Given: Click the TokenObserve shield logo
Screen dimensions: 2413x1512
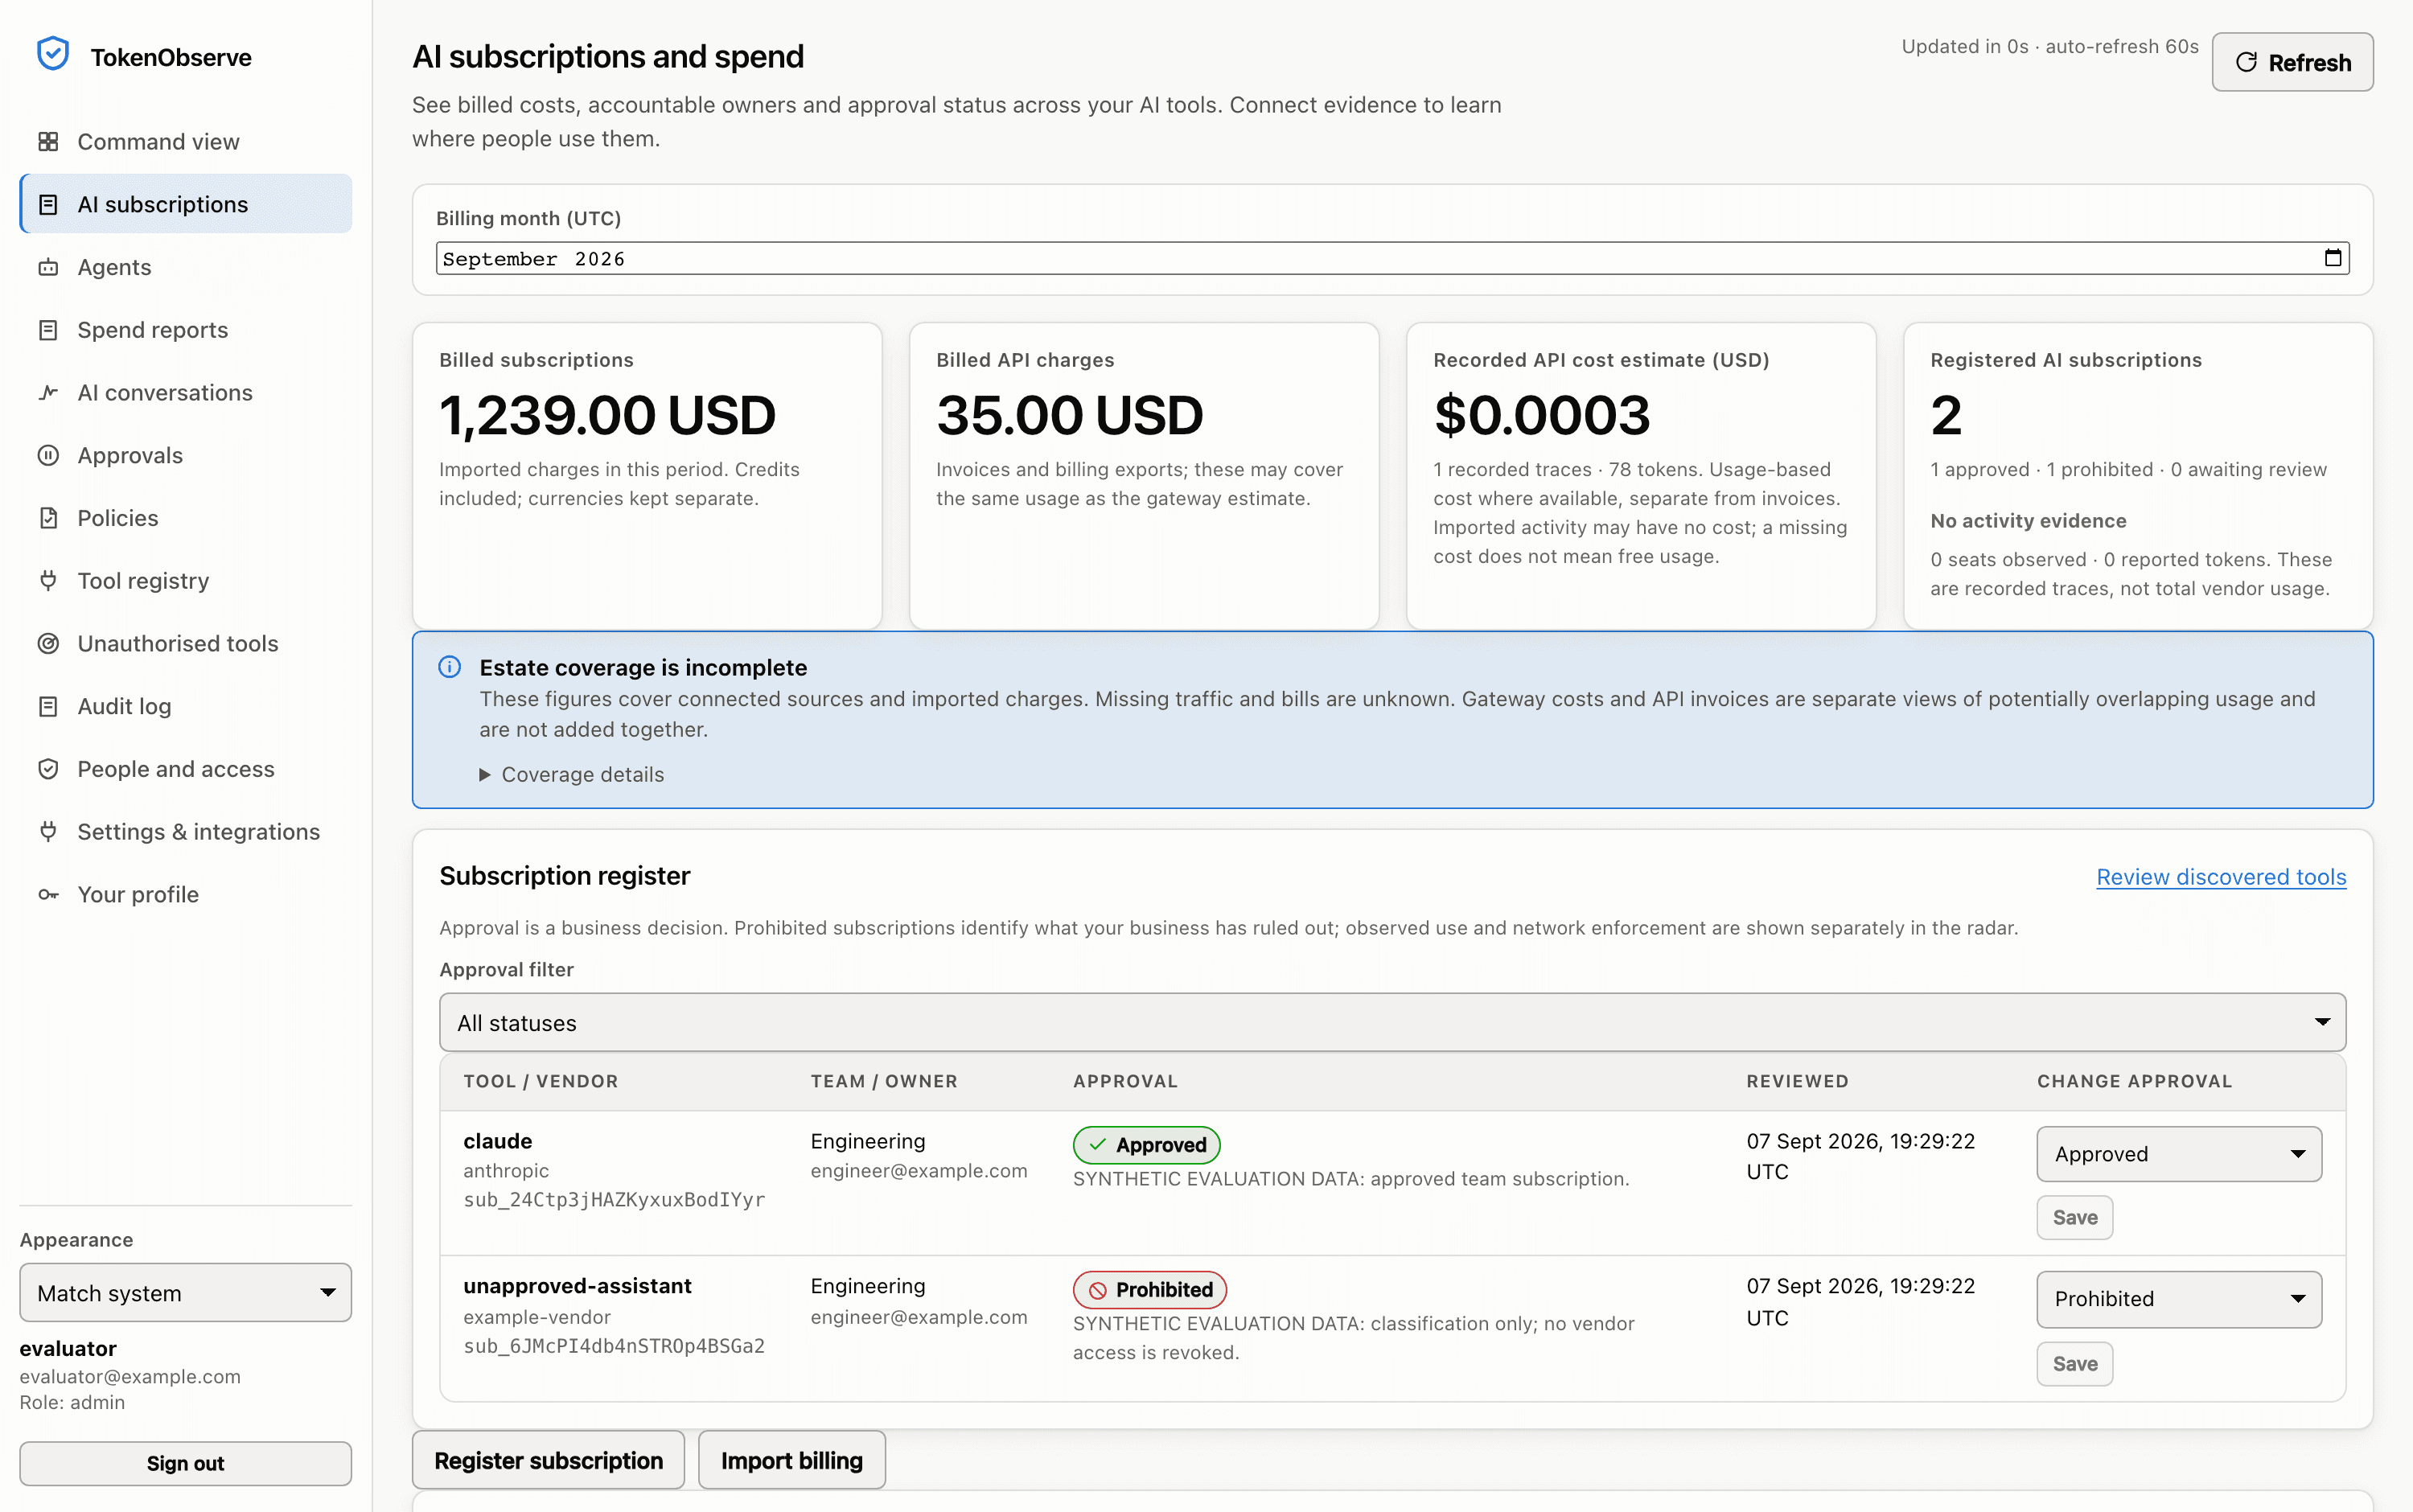Looking at the screenshot, I should [x=52, y=54].
